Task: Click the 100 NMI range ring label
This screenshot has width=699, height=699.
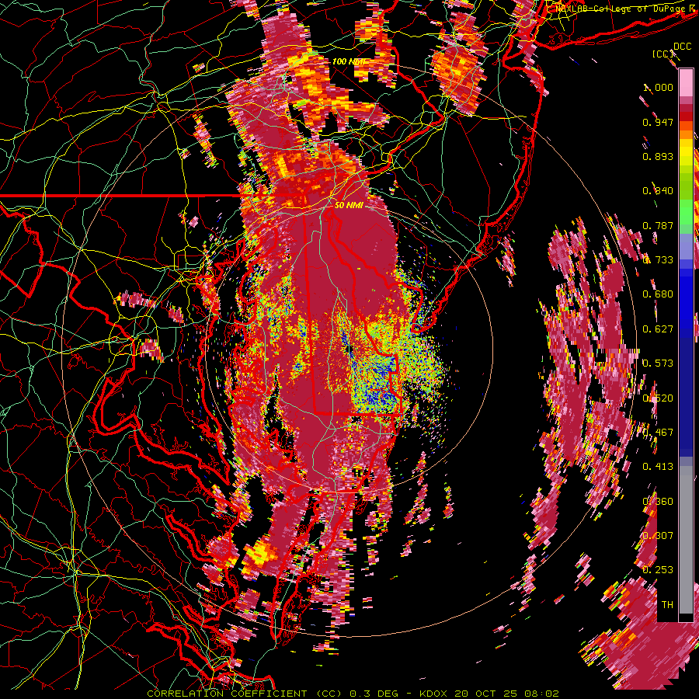Action: (x=349, y=61)
